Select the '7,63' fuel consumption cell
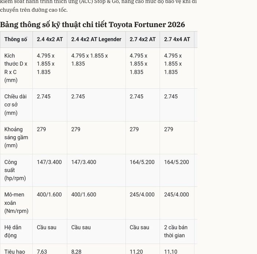 [42, 251]
